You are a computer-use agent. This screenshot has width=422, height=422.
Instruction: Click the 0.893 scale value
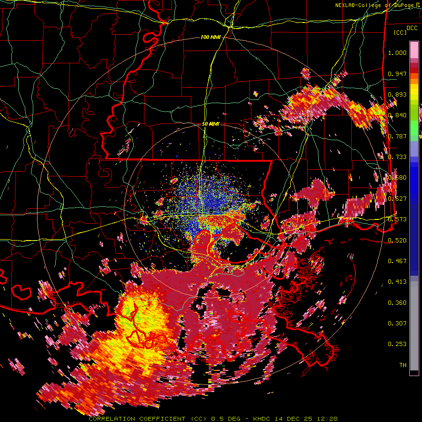(397, 94)
